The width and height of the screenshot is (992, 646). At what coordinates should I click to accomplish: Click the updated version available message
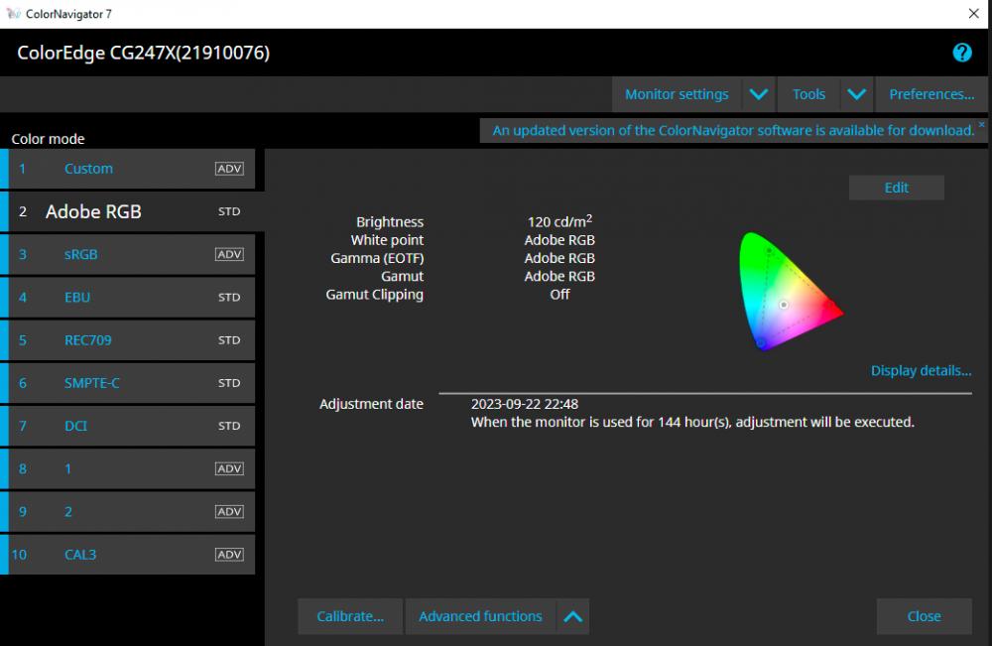(x=733, y=131)
